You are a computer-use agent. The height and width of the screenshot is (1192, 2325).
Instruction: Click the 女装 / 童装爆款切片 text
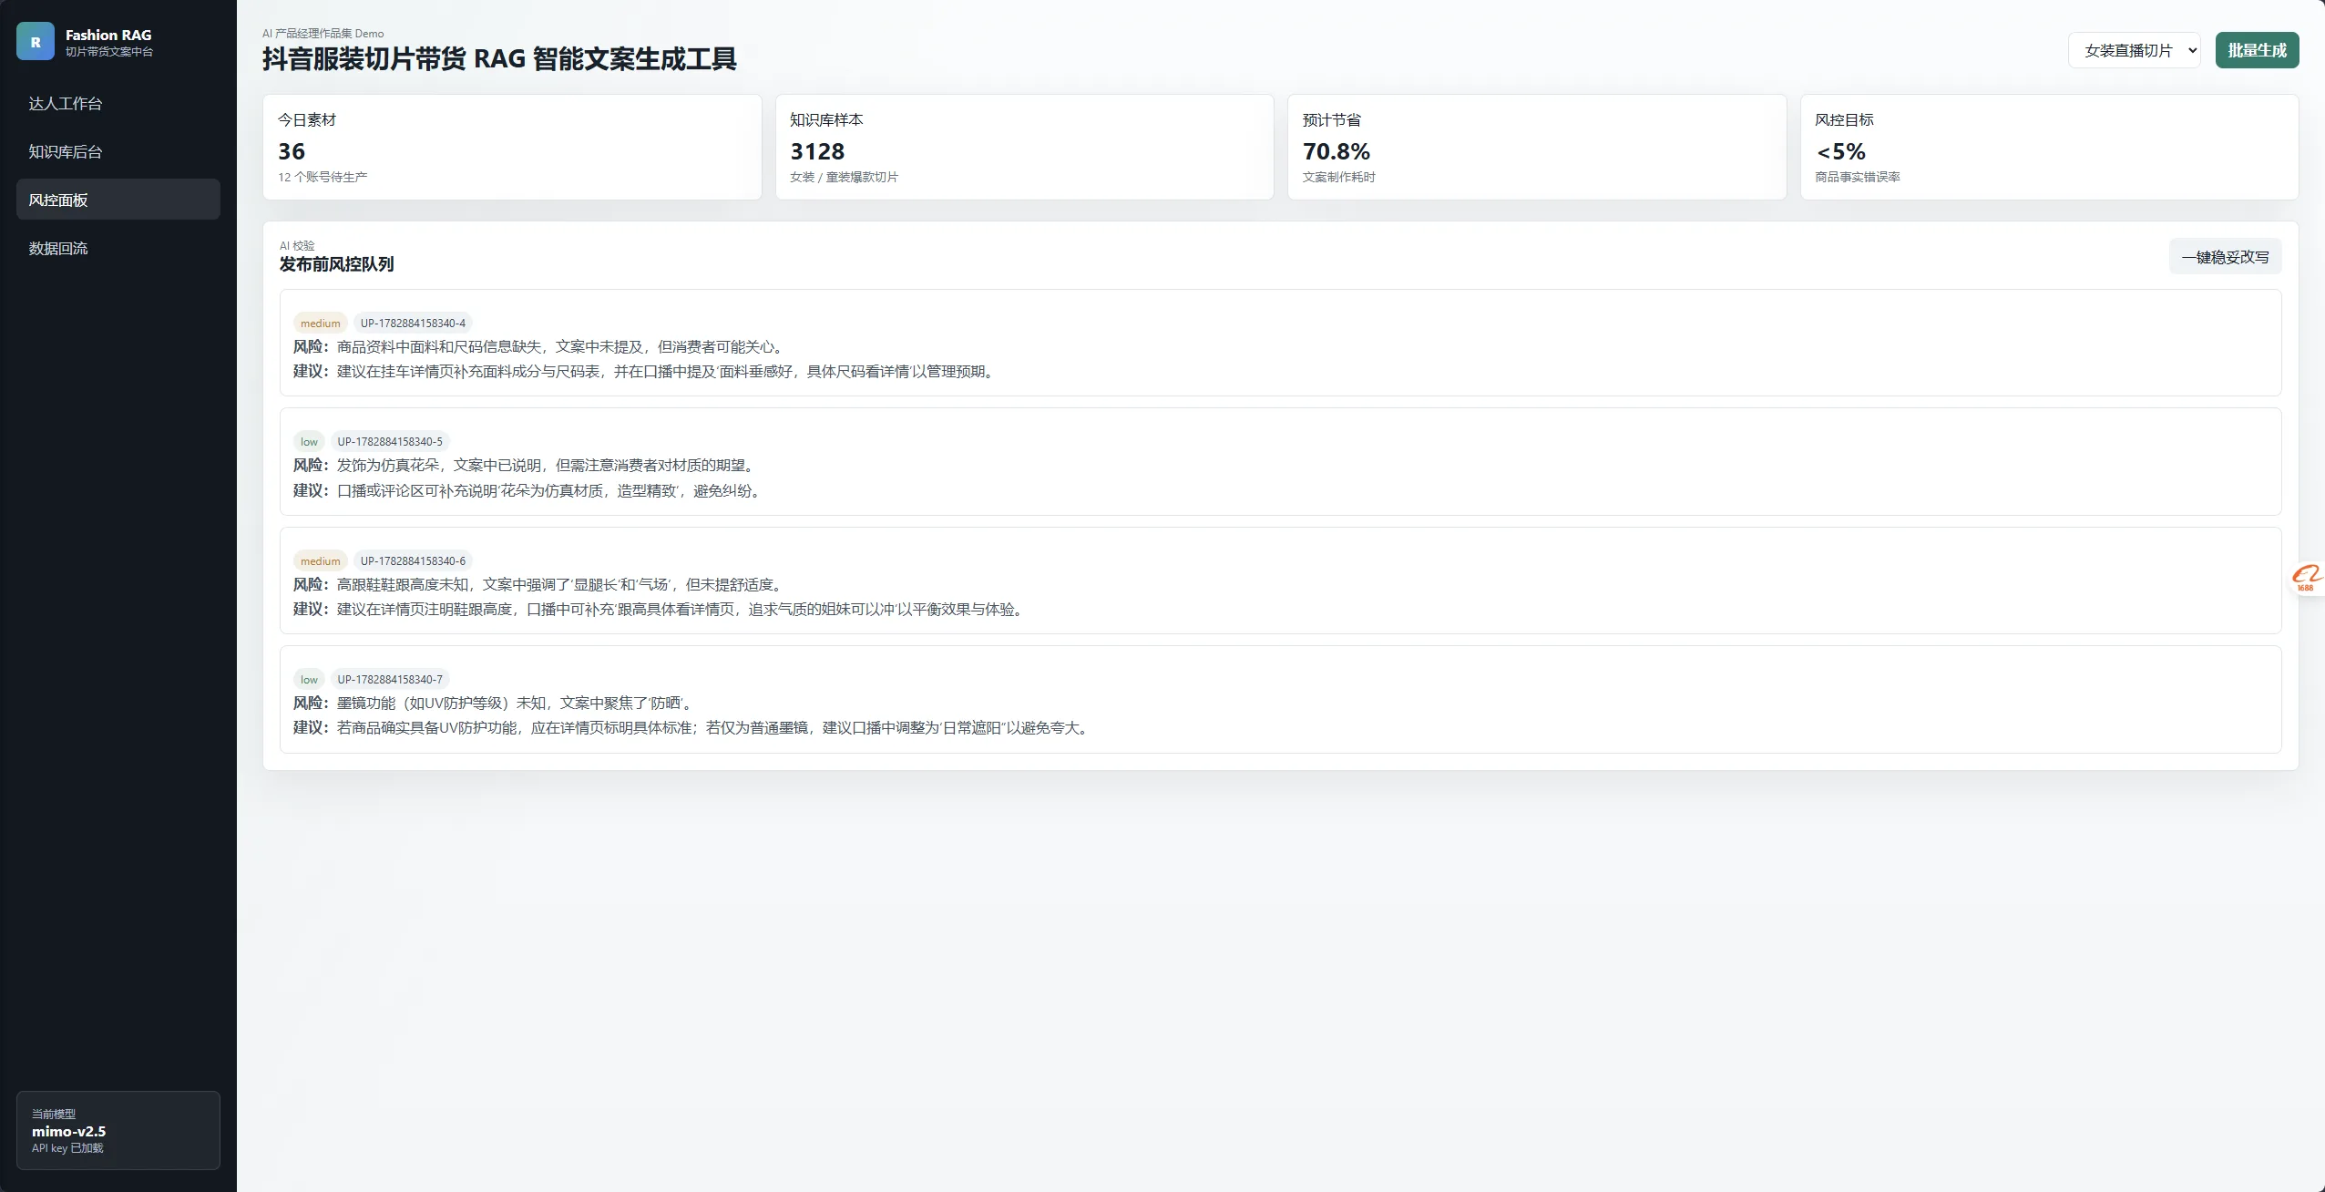pos(844,177)
